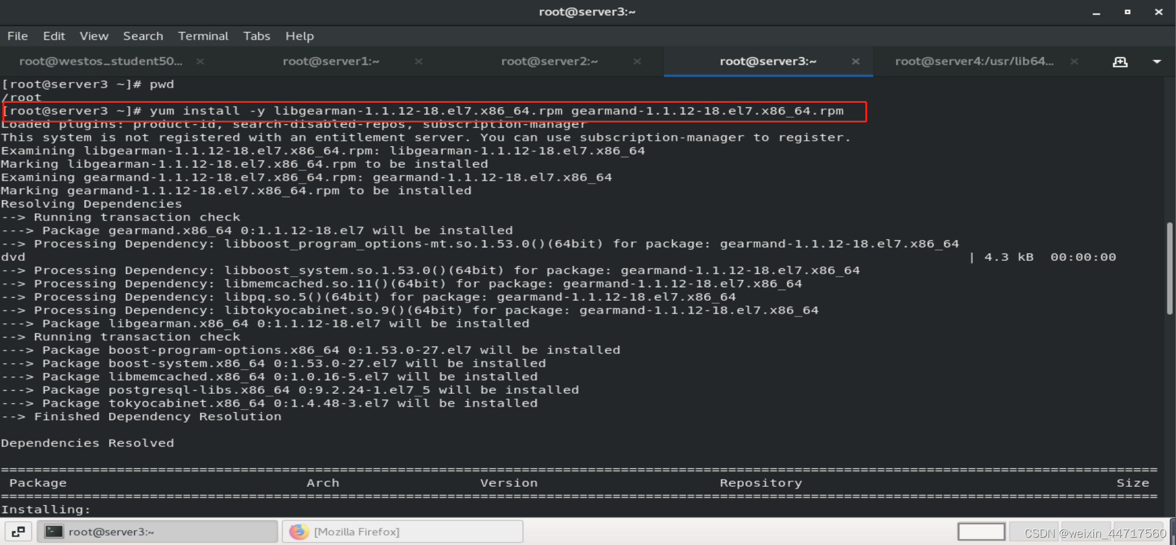Close the root@westos_student50 tab

pyautogui.click(x=200, y=61)
